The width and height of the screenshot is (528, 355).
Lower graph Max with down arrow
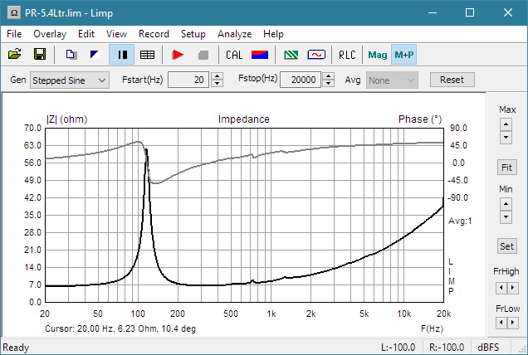pyautogui.click(x=506, y=138)
